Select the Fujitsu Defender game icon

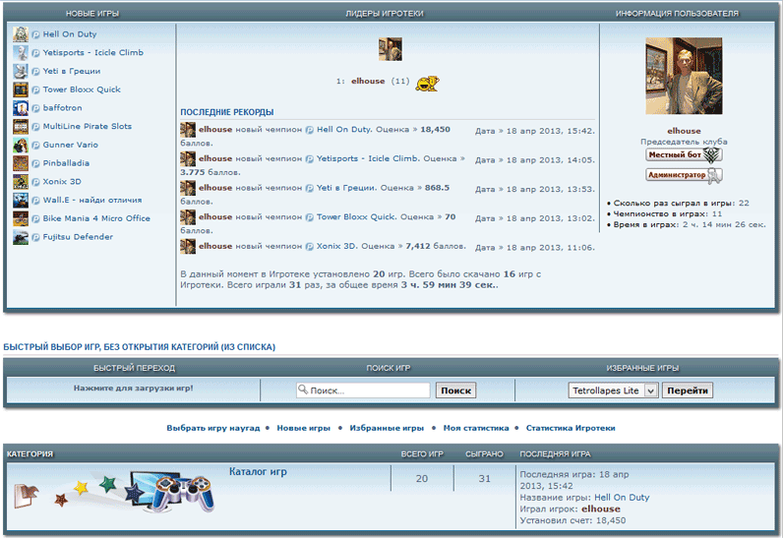point(21,237)
